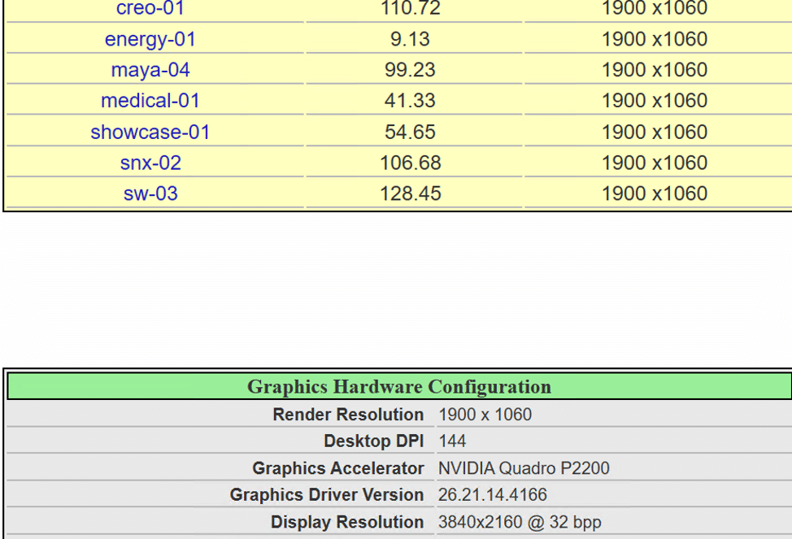Click the Graphics Accelerator label
The height and width of the screenshot is (539, 792).
pyautogui.click(x=338, y=468)
